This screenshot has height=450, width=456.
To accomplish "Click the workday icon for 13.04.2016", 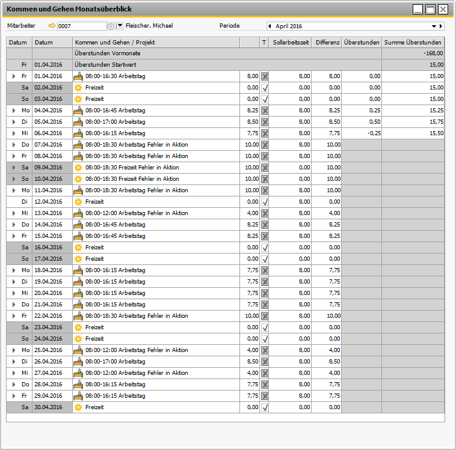I will [x=78, y=213].
